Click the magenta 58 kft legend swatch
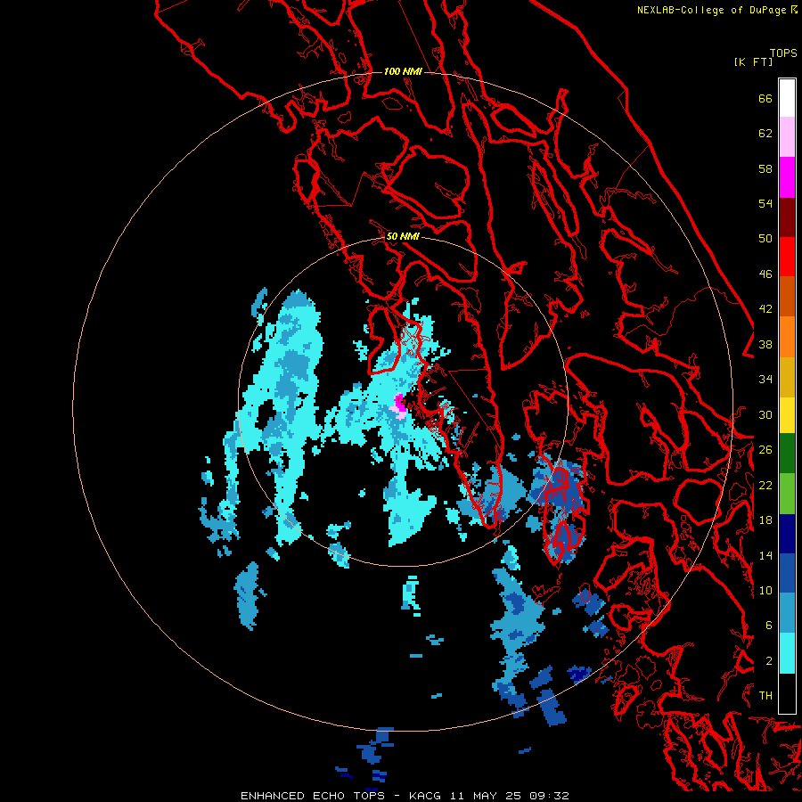Image resolution: width=802 pixels, height=802 pixels. (x=787, y=177)
